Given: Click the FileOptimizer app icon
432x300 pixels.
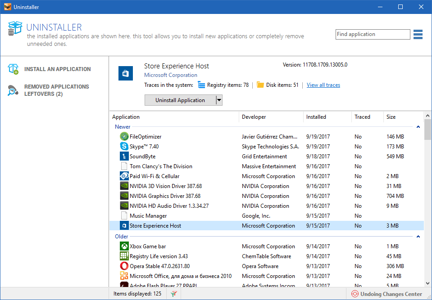Looking at the screenshot, I should tap(124, 136).
